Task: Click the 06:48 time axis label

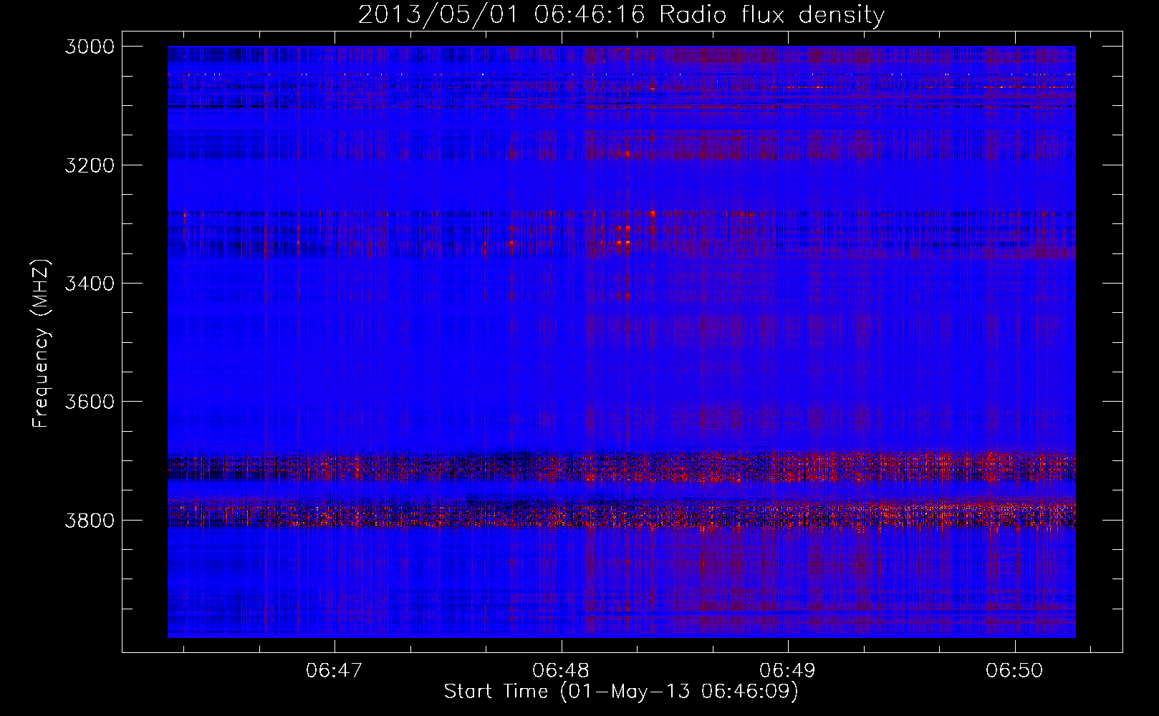Action: pos(561,671)
